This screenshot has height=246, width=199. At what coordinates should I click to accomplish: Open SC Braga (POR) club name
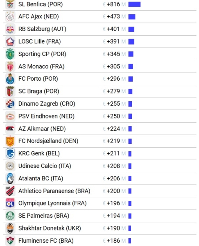click(x=39, y=91)
